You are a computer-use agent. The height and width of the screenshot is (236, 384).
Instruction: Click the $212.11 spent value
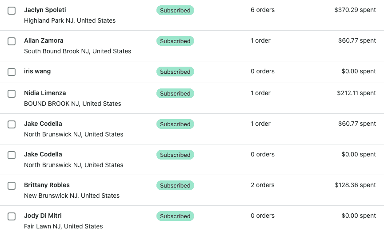pyautogui.click(x=356, y=93)
